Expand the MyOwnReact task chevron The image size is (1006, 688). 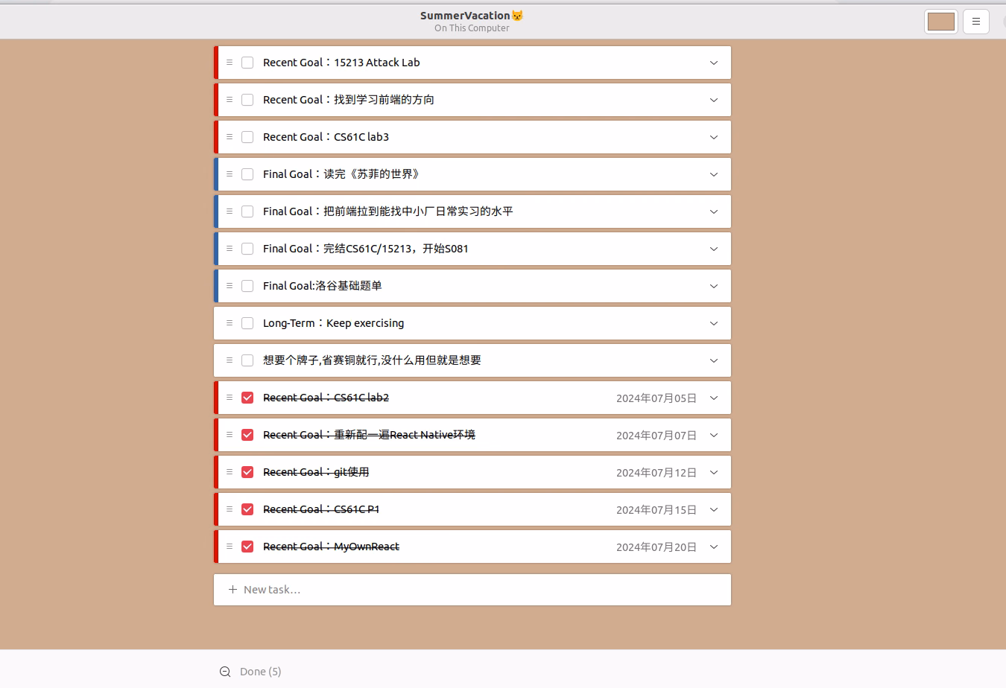pos(714,547)
